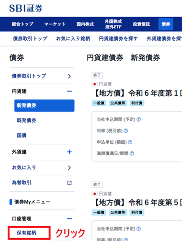This screenshot has width=182, height=241.
Task: Open the 令和6年度第1回 地方債 title
Action: click(x=138, y=93)
